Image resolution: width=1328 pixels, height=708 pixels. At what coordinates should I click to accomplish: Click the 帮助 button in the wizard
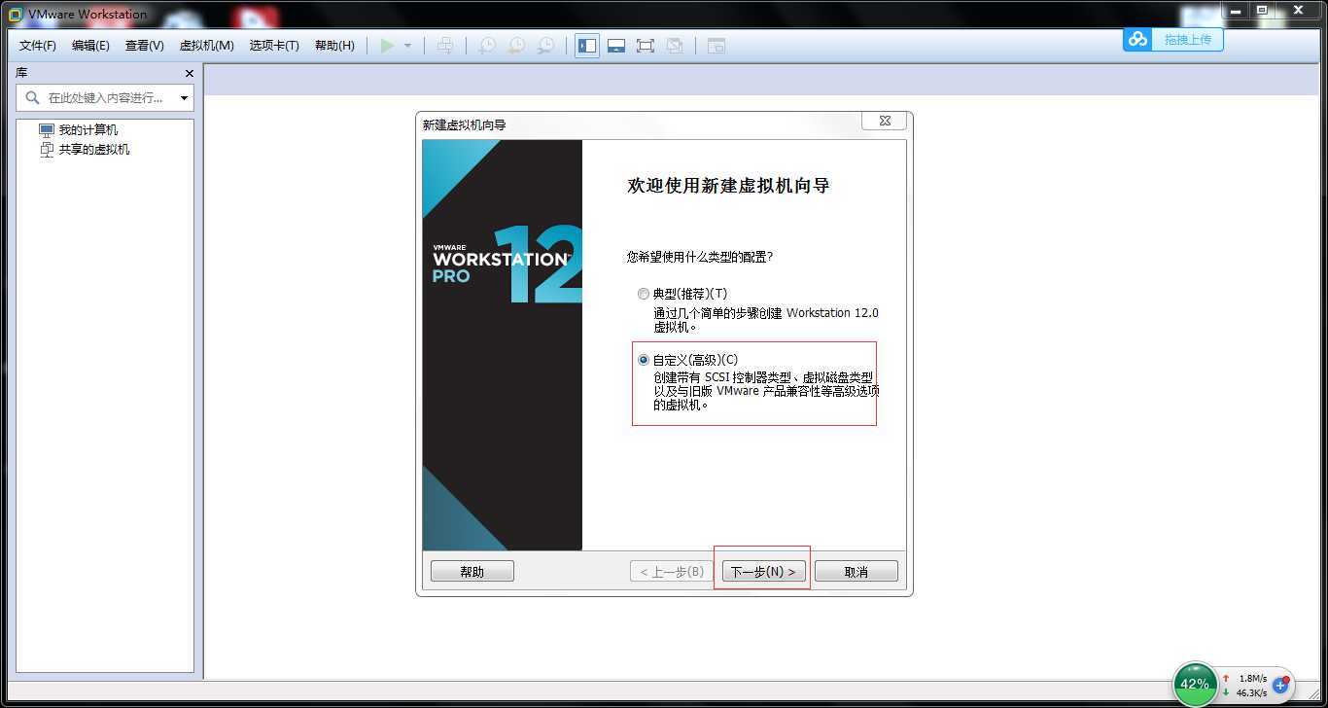(472, 572)
